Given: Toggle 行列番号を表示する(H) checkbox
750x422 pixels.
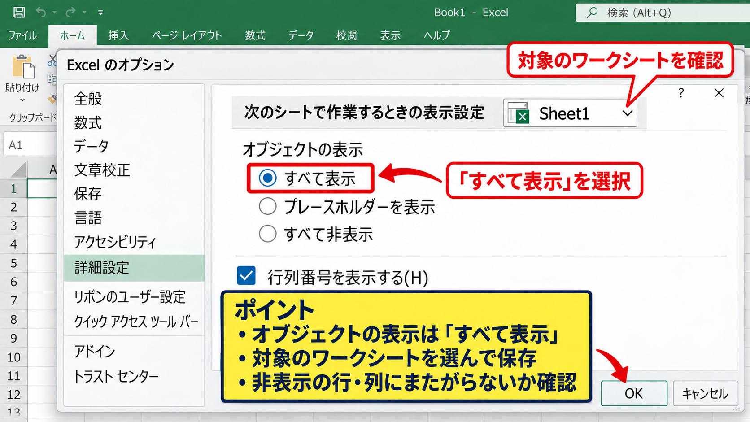Looking at the screenshot, I should pos(246,276).
